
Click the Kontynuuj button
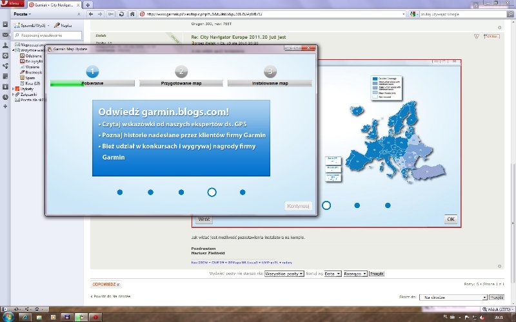(x=298, y=206)
